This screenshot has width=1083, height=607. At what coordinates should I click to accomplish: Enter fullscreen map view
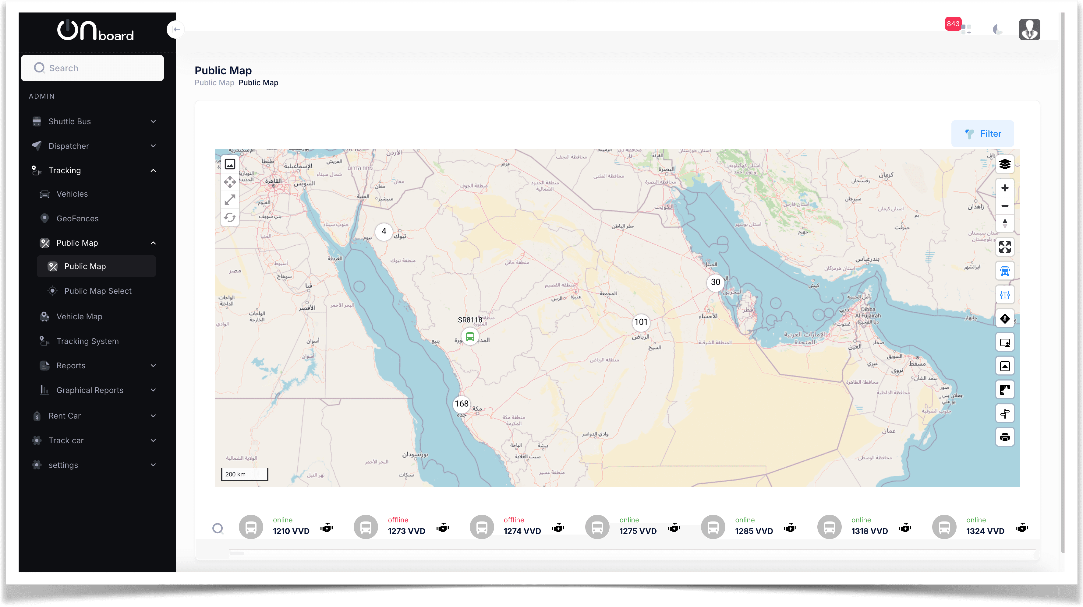(x=1005, y=247)
